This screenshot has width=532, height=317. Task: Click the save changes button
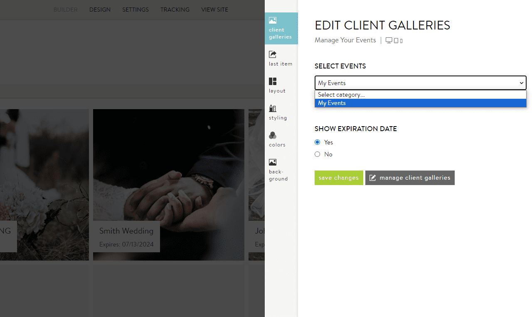(x=338, y=178)
